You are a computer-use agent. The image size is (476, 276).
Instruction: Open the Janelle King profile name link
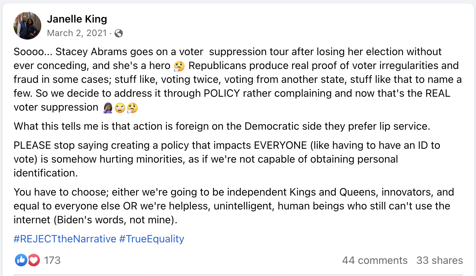pos(77,19)
